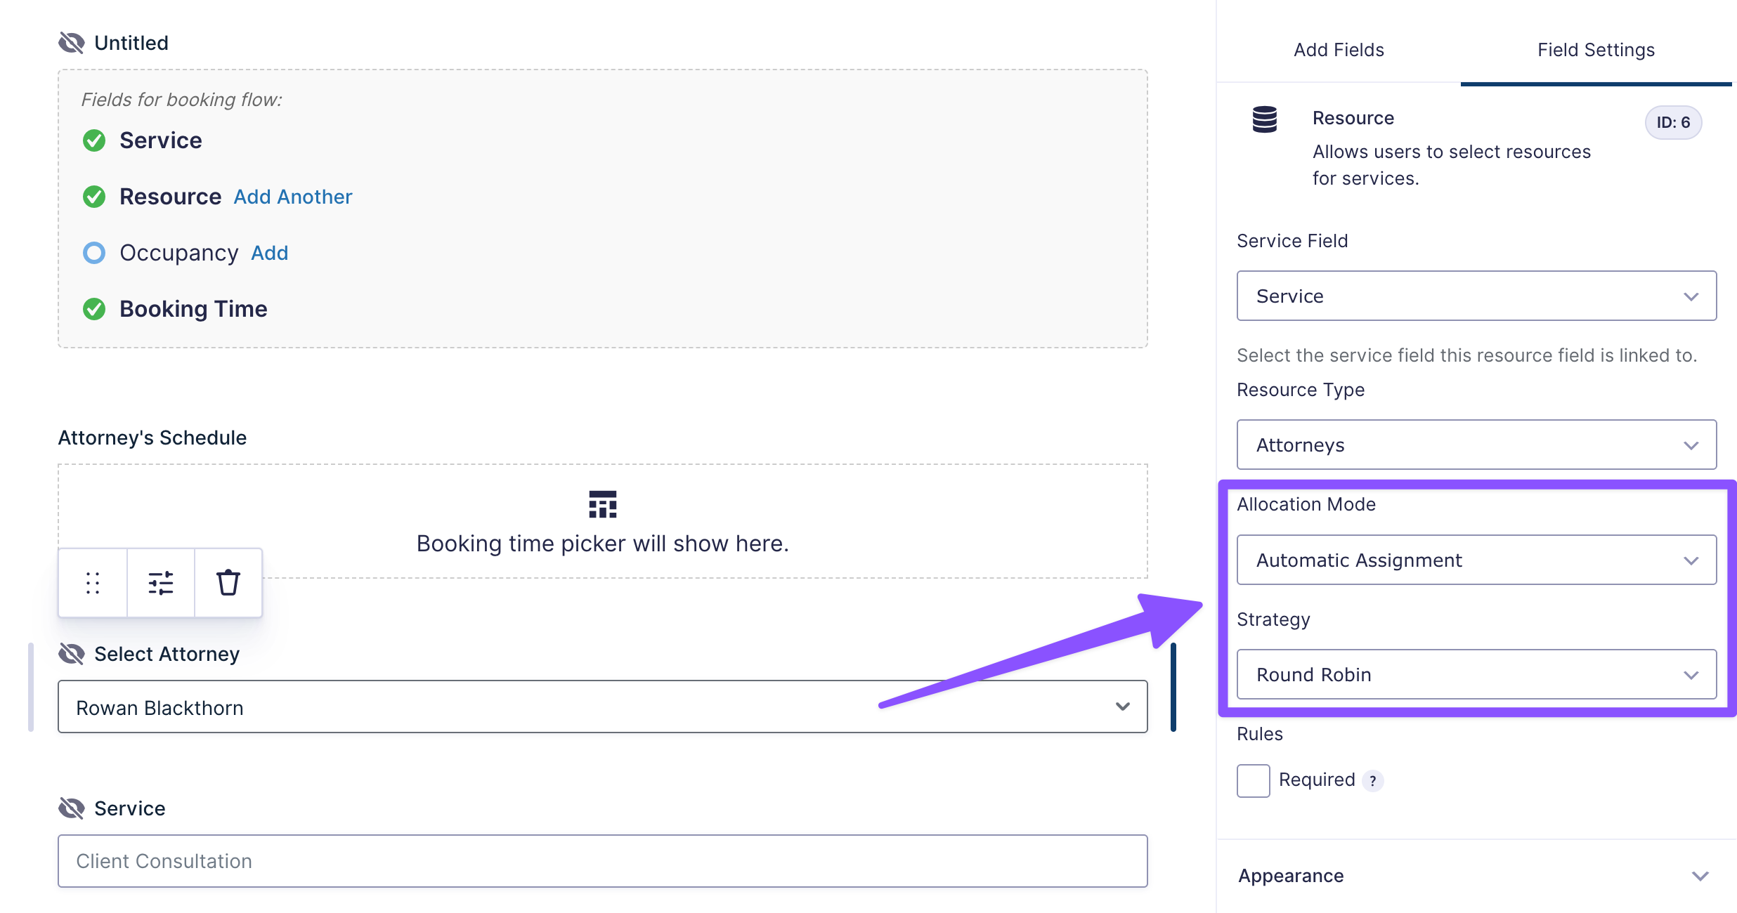The image size is (1737, 913).
Task: Open the Strategy Round Robin dropdown
Action: [x=1476, y=674]
